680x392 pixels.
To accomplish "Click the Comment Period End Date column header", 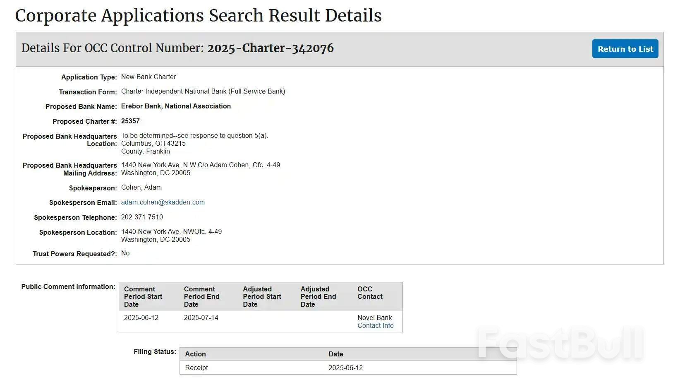I will click(201, 297).
